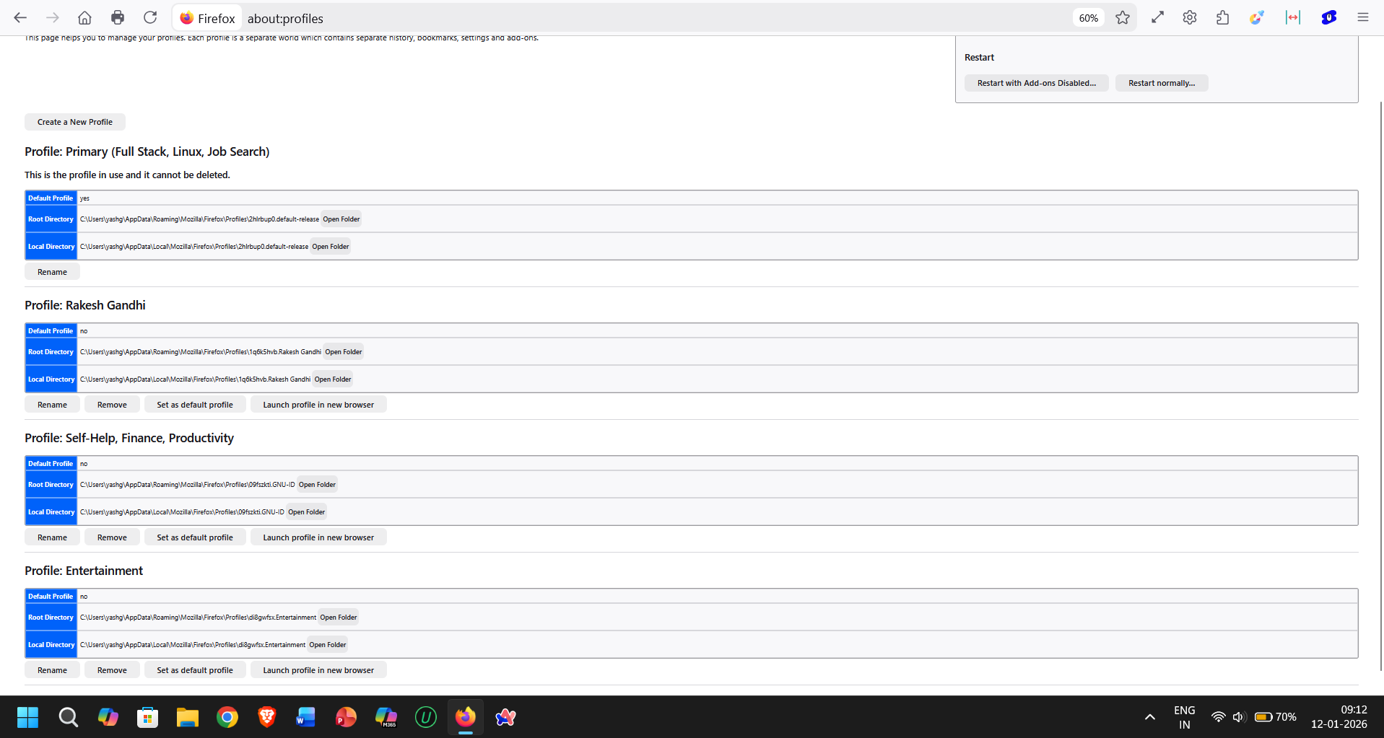
Task: Open the Firefox home page
Action: (84, 18)
